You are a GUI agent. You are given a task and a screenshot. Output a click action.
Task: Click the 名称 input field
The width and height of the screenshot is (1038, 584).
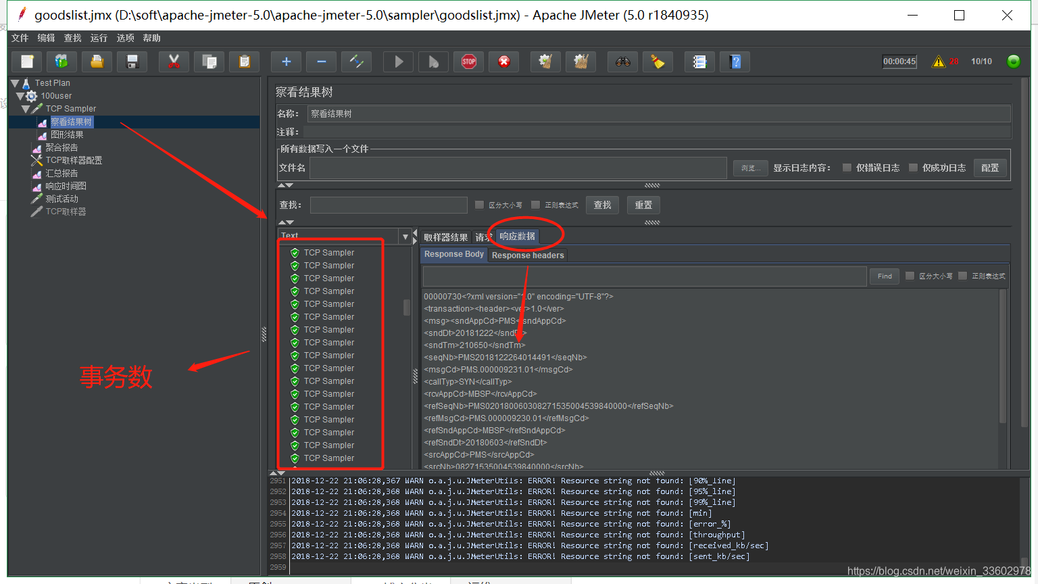[x=659, y=114]
